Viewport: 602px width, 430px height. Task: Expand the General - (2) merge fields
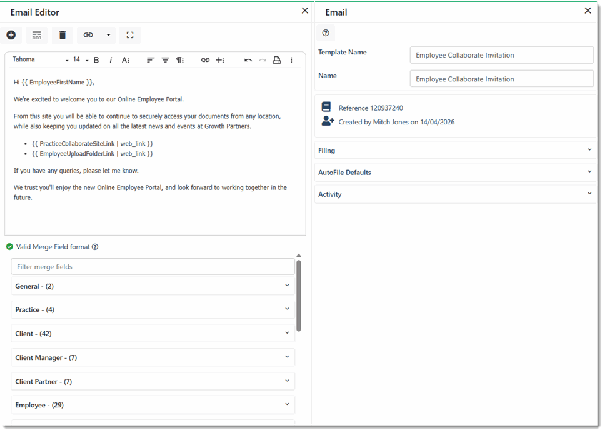(153, 286)
